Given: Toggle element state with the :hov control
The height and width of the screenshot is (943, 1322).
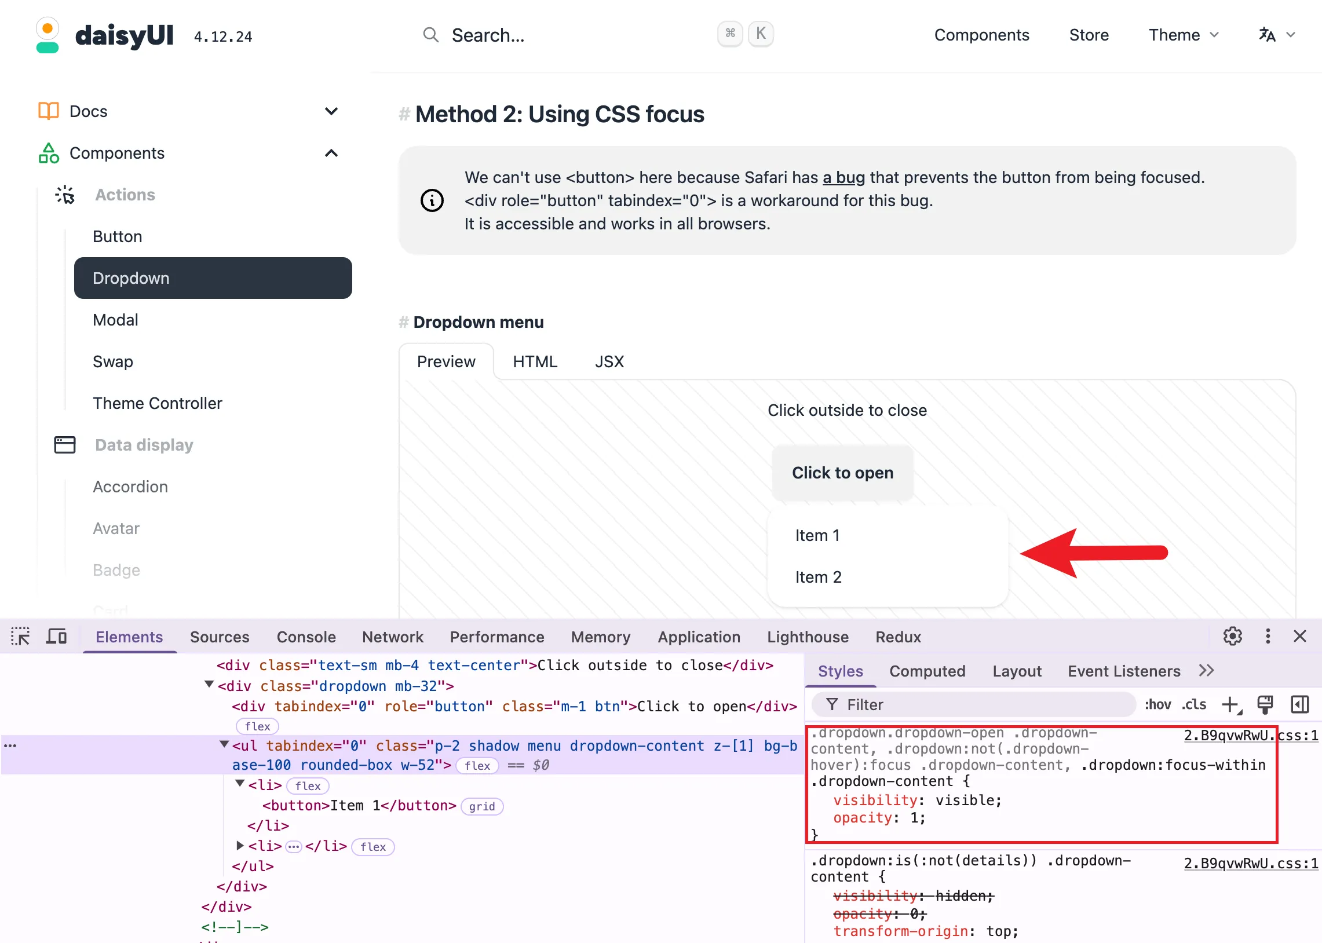Looking at the screenshot, I should (1158, 704).
